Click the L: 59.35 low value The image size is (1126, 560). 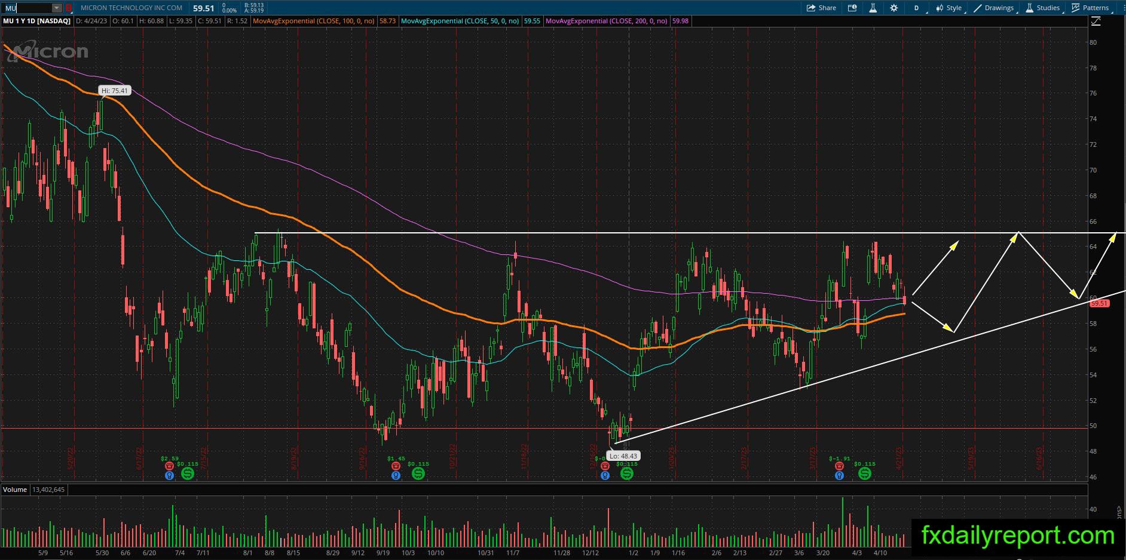pos(180,21)
